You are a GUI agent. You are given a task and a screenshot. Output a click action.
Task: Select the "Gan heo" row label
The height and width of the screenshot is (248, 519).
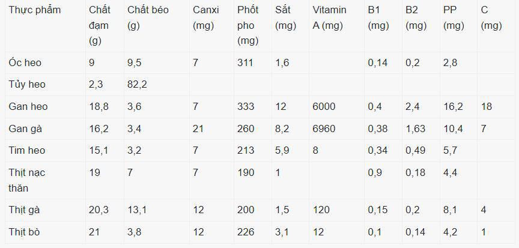pos(28,106)
